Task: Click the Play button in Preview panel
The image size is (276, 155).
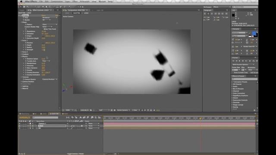Action: [x=240, y=61]
